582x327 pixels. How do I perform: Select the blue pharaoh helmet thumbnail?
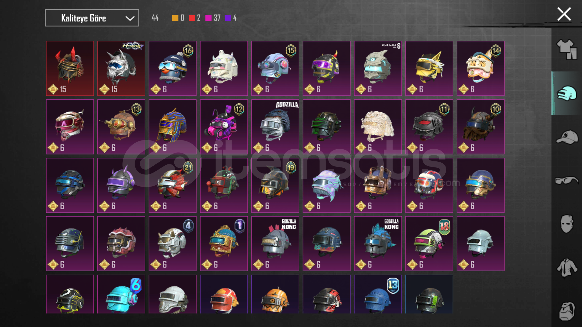[172, 127]
